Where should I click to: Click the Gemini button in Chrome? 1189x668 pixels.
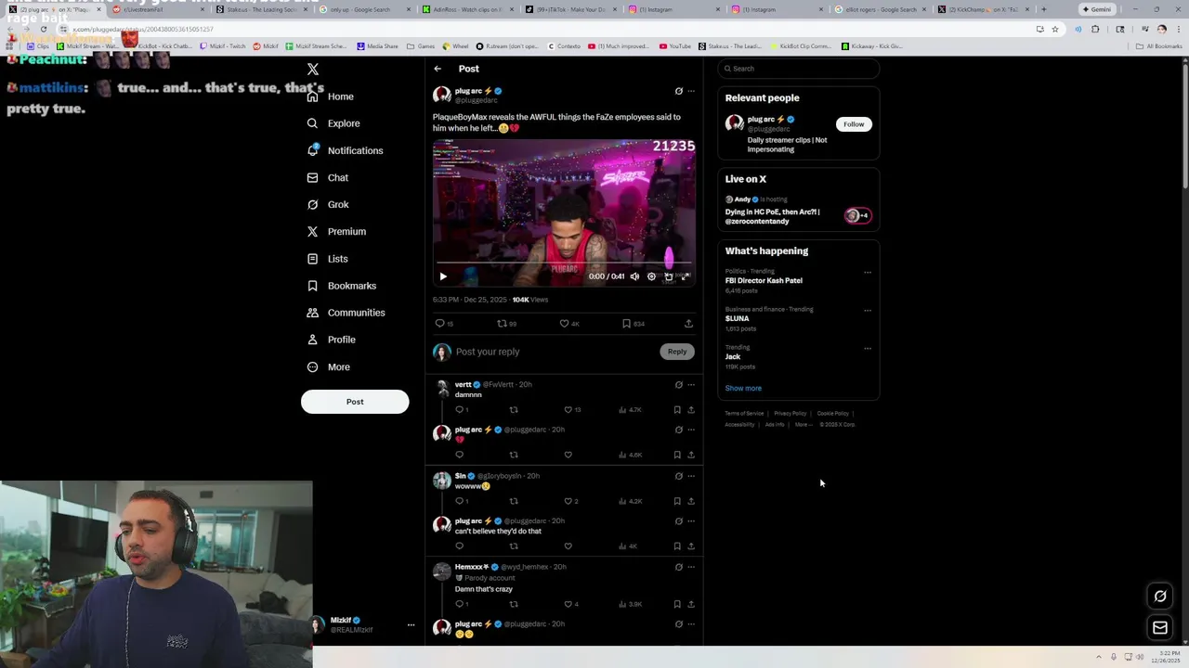[x=1097, y=9]
